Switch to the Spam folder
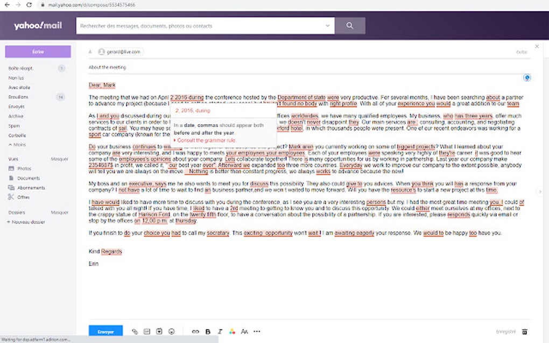This screenshot has width=549, height=343. (16, 125)
